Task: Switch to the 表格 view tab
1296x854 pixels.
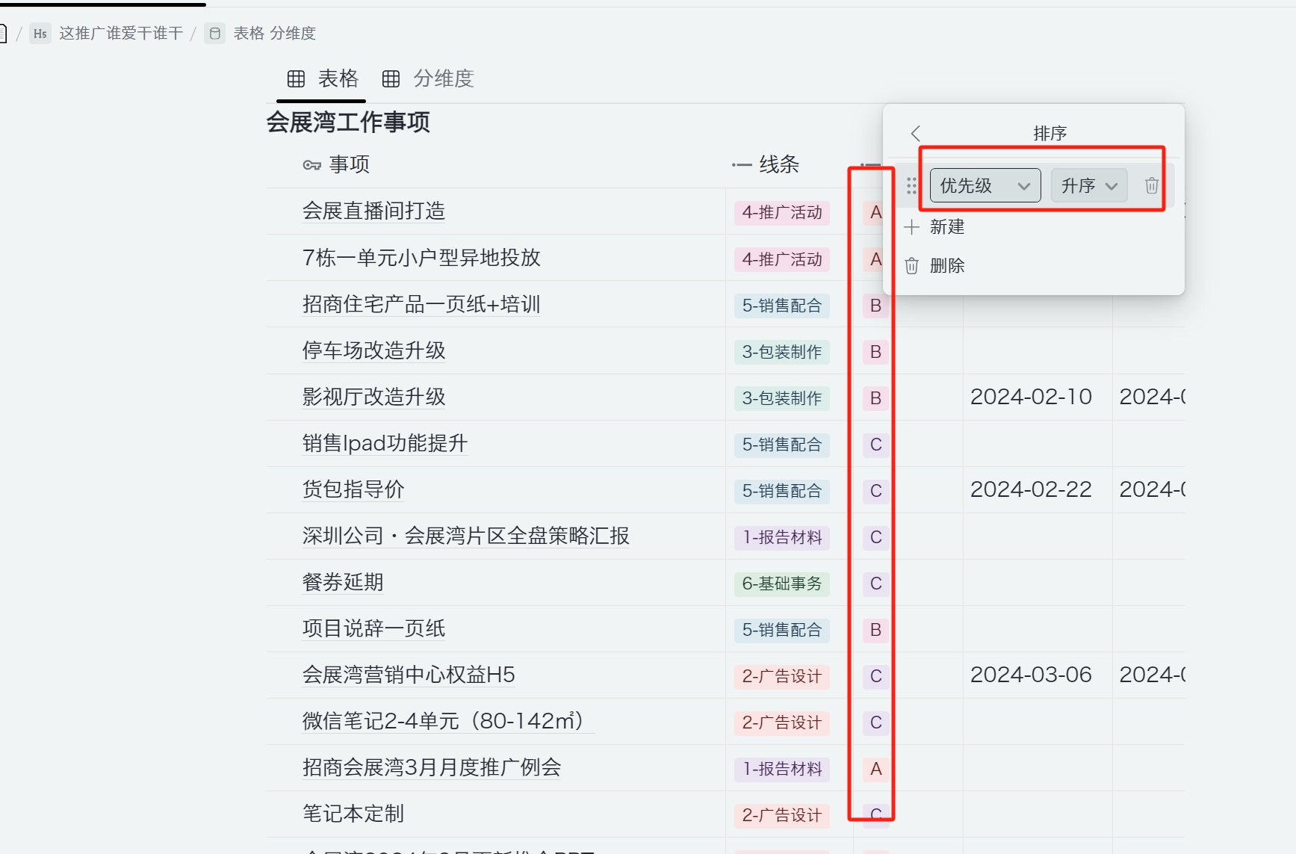Action: (323, 78)
